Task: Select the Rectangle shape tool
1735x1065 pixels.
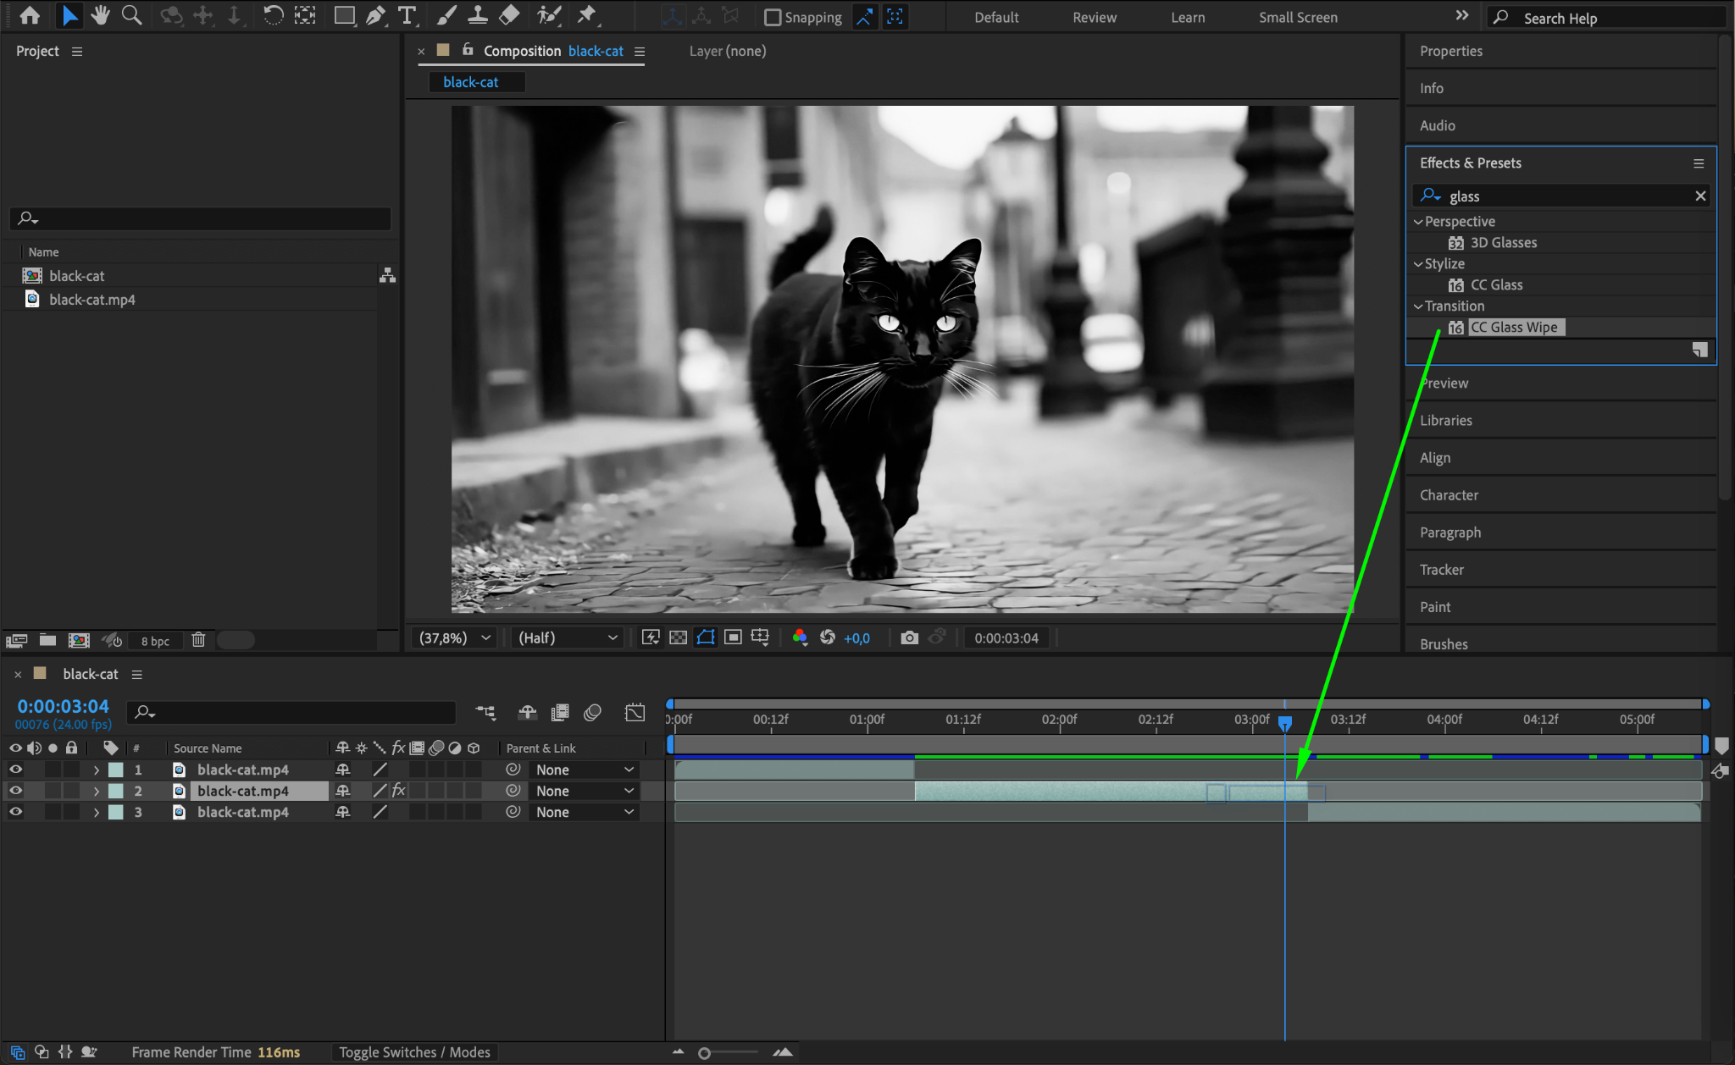Action: [x=344, y=15]
